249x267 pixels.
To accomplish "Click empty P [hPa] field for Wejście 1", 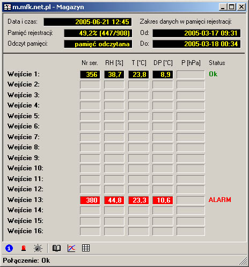I will pos(191,75).
